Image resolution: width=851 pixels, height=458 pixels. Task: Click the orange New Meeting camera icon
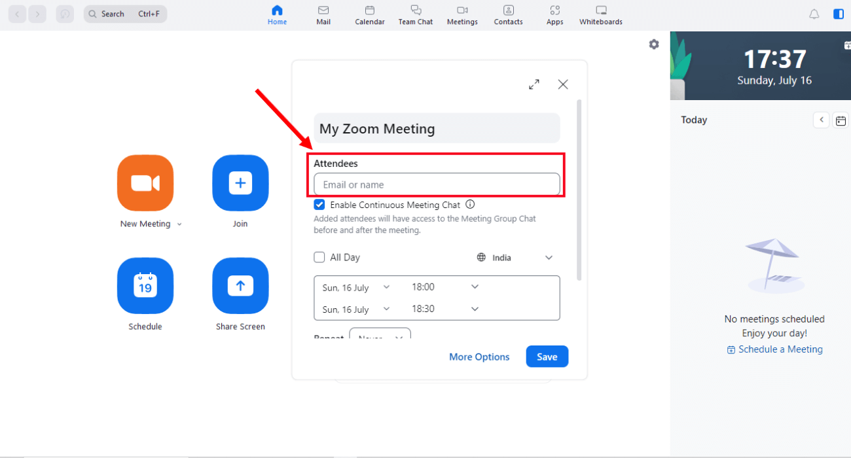point(145,183)
